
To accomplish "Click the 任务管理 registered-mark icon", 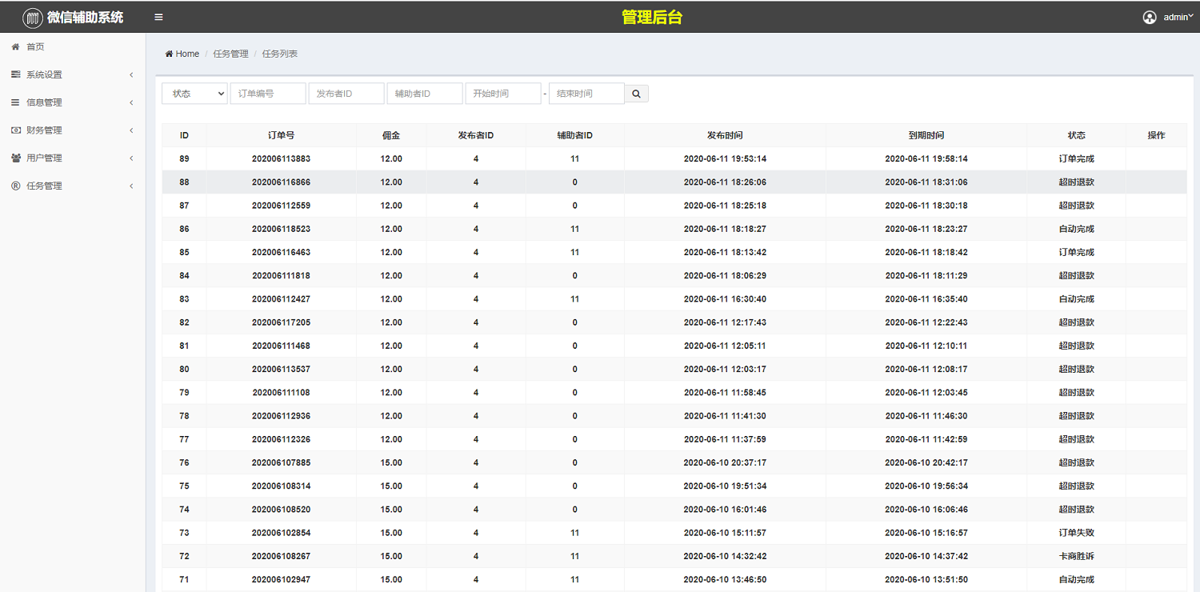I will coord(15,186).
